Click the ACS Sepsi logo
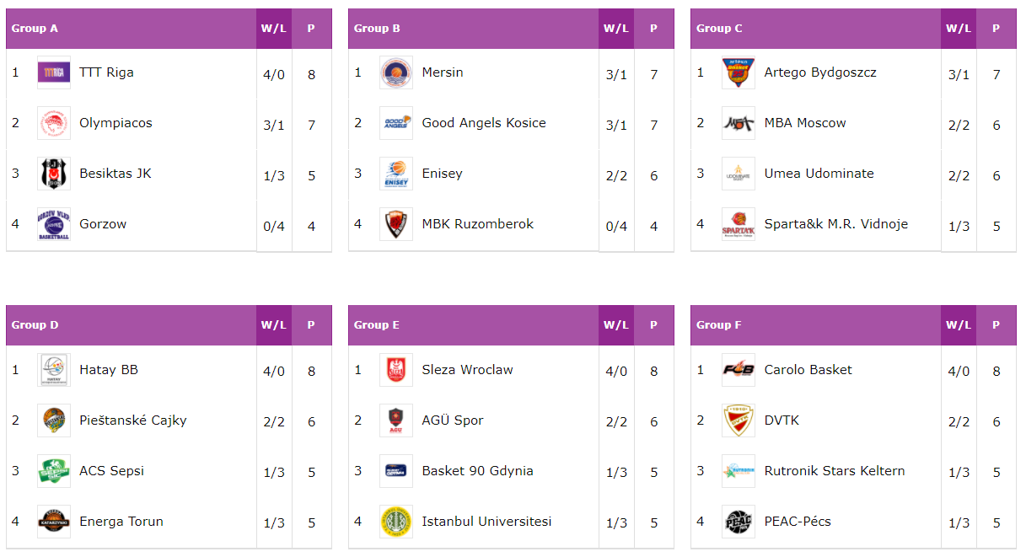The image size is (1026, 557). (x=54, y=471)
